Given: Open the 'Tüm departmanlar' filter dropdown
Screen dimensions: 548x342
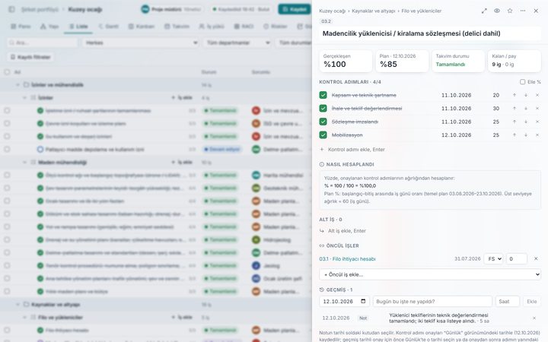Looking at the screenshot, I should point(237,43).
